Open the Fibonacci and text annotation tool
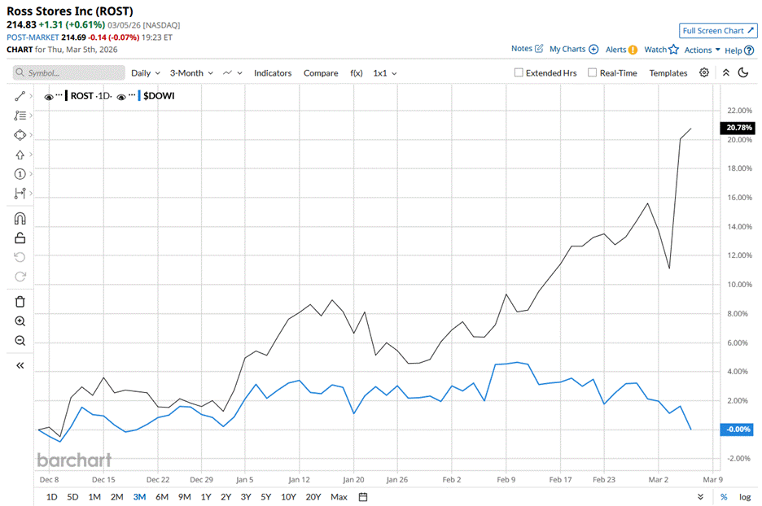Viewport: 762px width, 506px height. (x=20, y=116)
